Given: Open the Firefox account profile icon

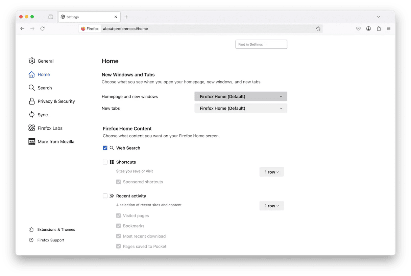Looking at the screenshot, I should [368, 29].
